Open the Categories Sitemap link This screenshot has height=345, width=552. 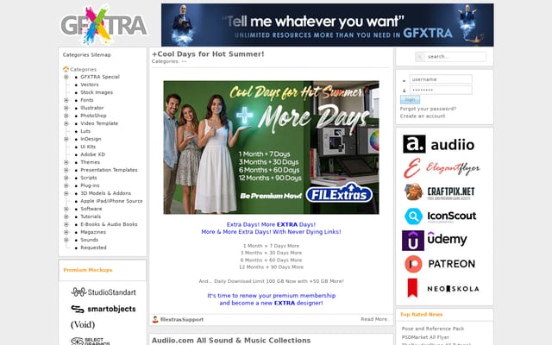[x=86, y=54]
